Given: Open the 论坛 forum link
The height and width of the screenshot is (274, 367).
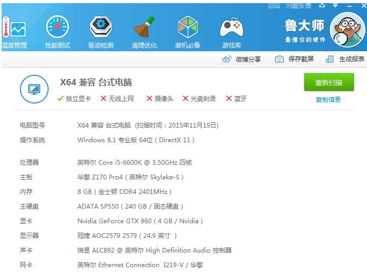Looking at the screenshot, I should [x=274, y=5].
